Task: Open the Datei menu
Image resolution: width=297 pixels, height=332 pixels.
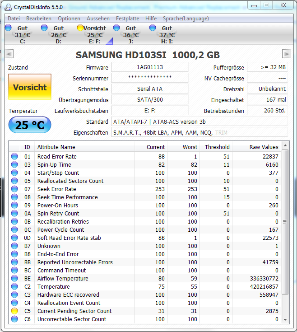Action: [14, 19]
